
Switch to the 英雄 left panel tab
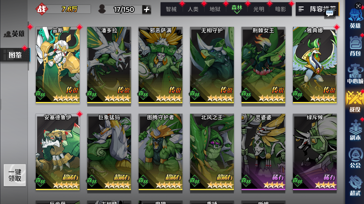tap(14, 34)
